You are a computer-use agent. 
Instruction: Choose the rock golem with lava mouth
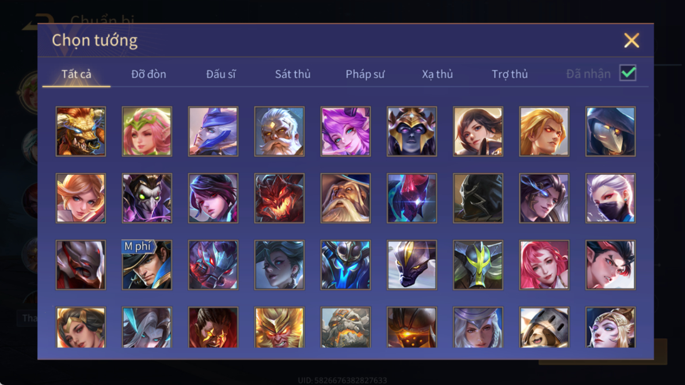click(x=345, y=327)
